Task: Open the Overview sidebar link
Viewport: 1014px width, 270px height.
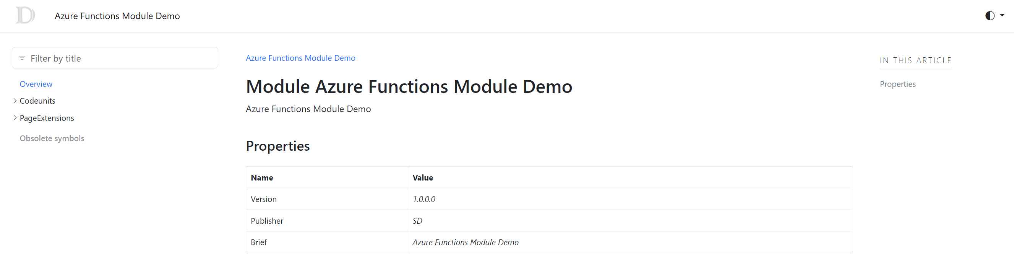Action: [x=36, y=84]
